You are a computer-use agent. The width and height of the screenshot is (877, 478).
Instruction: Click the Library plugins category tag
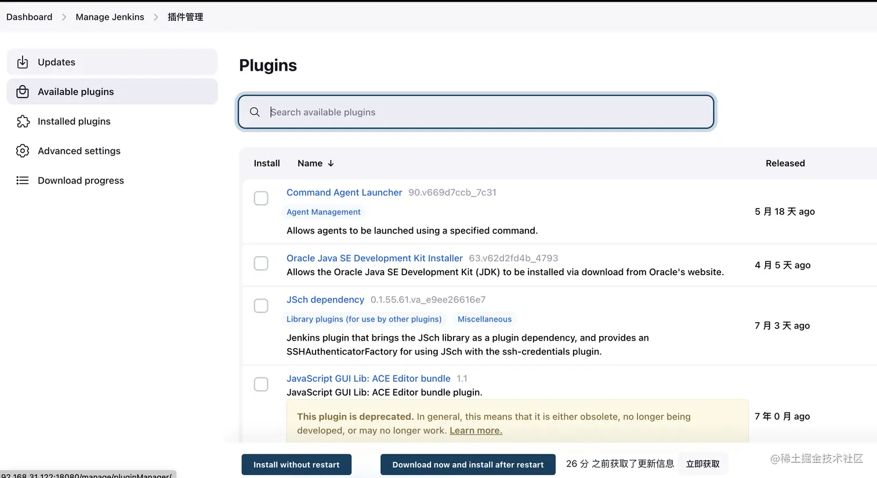364,319
